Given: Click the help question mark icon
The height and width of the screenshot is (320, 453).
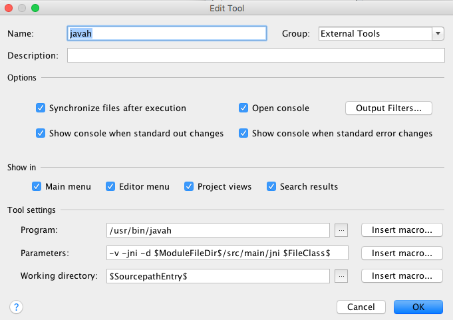Looking at the screenshot, I should (16, 307).
